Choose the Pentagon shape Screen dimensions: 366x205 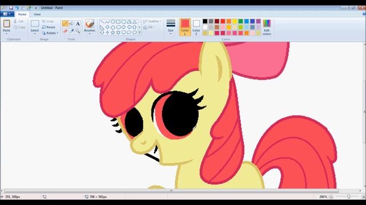click(x=113, y=27)
